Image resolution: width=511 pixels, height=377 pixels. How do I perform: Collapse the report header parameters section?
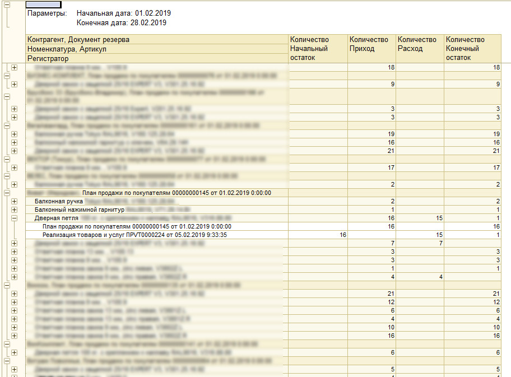pos(7,3)
